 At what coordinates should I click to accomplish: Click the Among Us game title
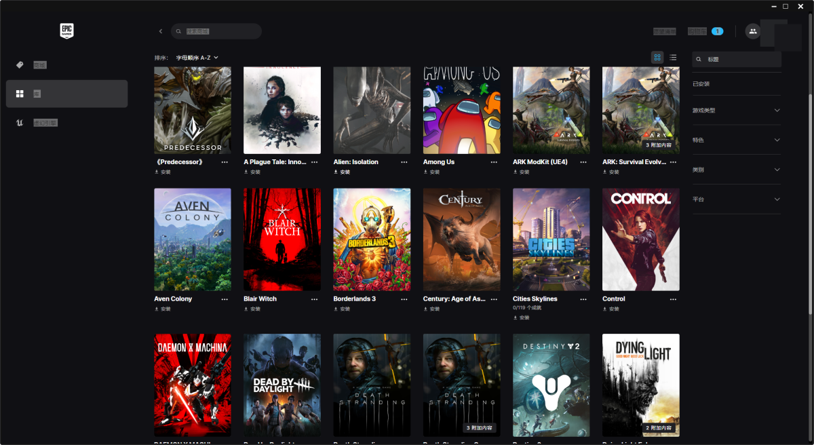click(x=439, y=162)
